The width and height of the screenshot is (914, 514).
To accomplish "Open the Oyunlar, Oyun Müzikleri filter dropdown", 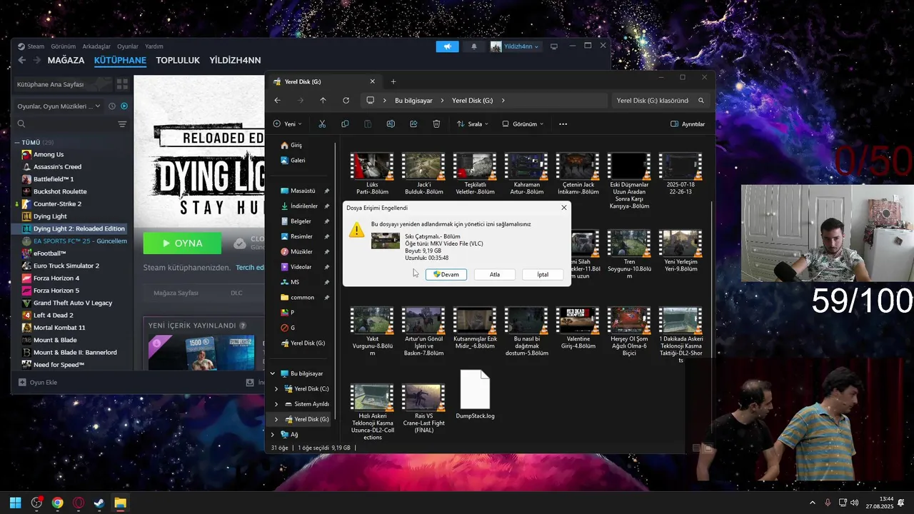I will tap(60, 106).
